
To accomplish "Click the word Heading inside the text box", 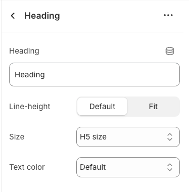I will 30,75.
